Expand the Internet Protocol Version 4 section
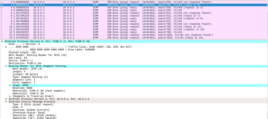Viewport: 268px width, 119px height. click(6, 99)
